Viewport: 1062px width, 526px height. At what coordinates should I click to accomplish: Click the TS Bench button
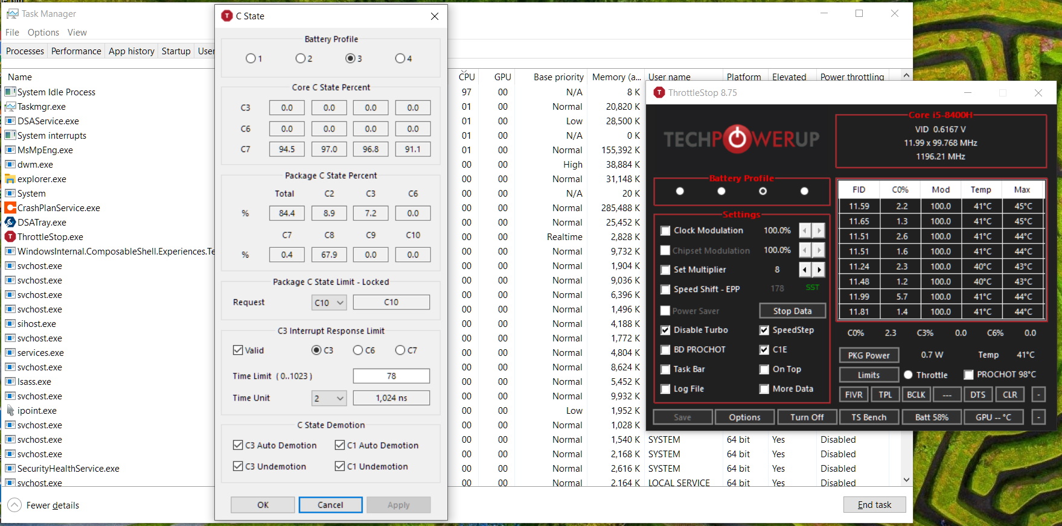[869, 417]
